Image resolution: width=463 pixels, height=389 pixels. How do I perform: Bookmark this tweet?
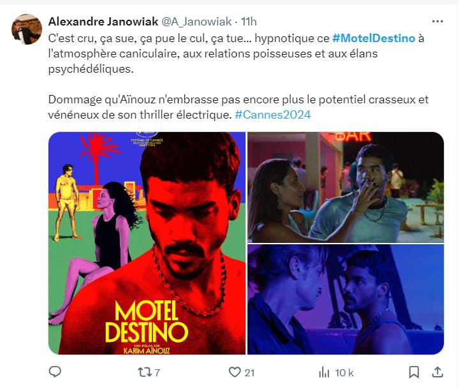pos(414,372)
